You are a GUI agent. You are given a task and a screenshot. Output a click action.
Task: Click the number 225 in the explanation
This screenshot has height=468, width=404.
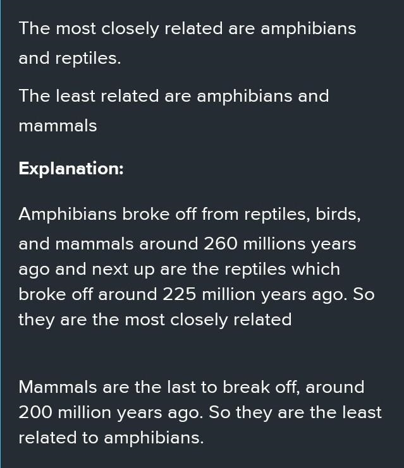(180, 294)
